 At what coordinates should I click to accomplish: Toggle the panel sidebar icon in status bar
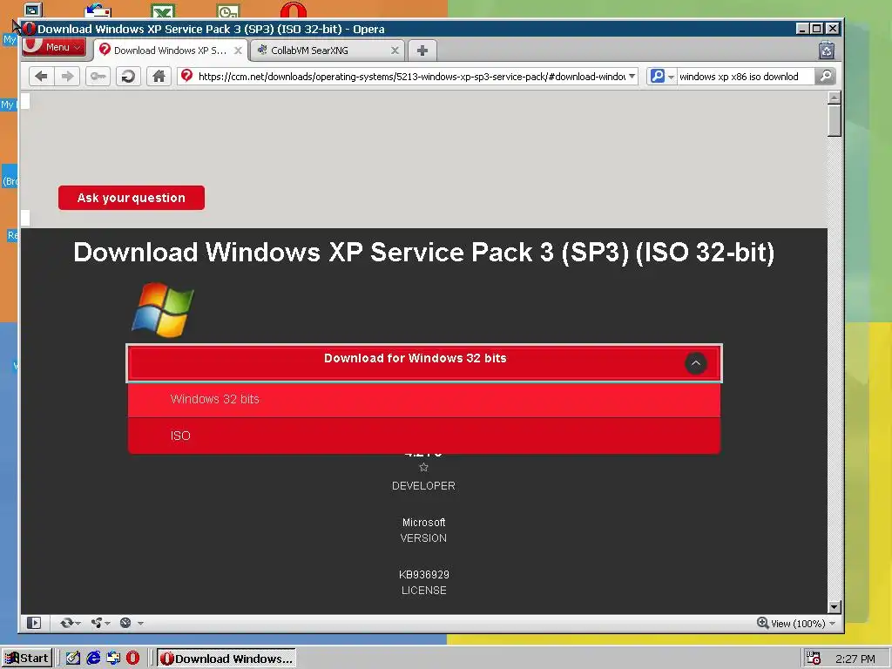[x=34, y=623]
